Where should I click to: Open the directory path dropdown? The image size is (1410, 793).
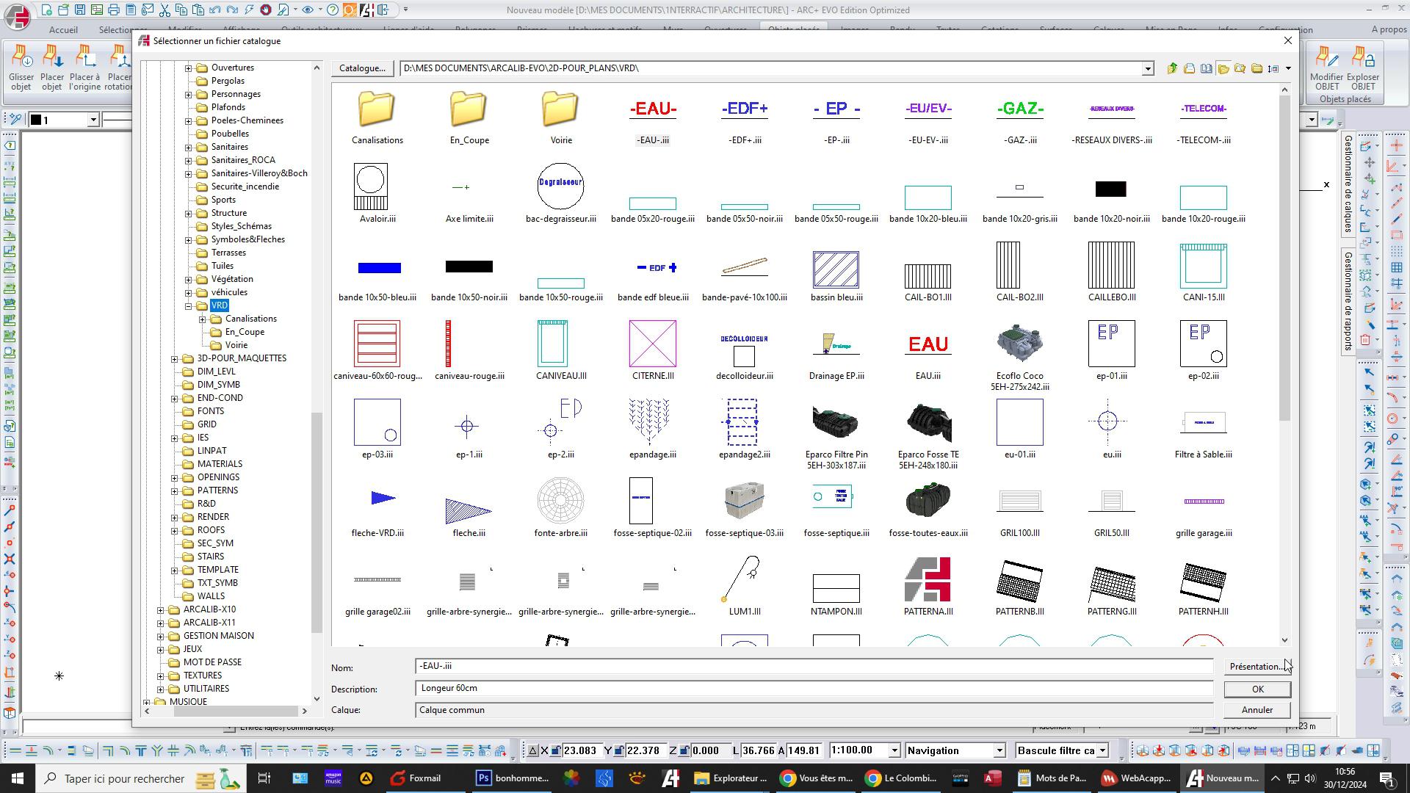(1147, 68)
